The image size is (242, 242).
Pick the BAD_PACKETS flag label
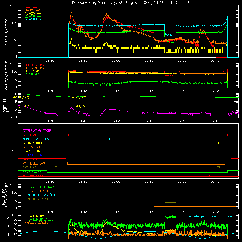click(33, 175)
